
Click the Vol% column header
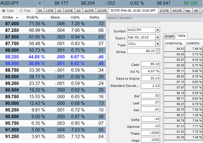(x=75, y=17)
